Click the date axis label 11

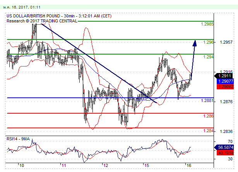click(64, 165)
